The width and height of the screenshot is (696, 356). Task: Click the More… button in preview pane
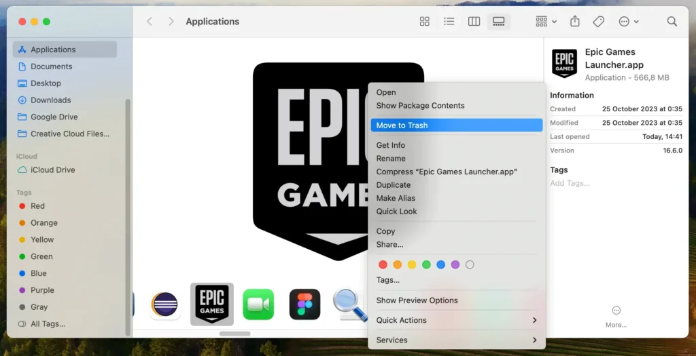616,317
